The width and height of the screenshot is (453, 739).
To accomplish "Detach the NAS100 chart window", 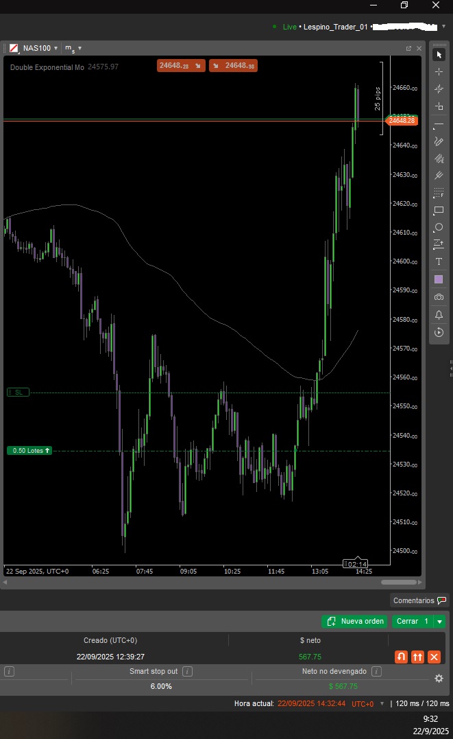I will pos(408,48).
